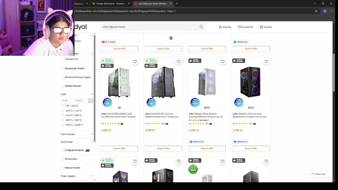Screen dimensions: 338x190
Task: Open Chrome profile avatar icon
Action: click(x=325, y=11)
